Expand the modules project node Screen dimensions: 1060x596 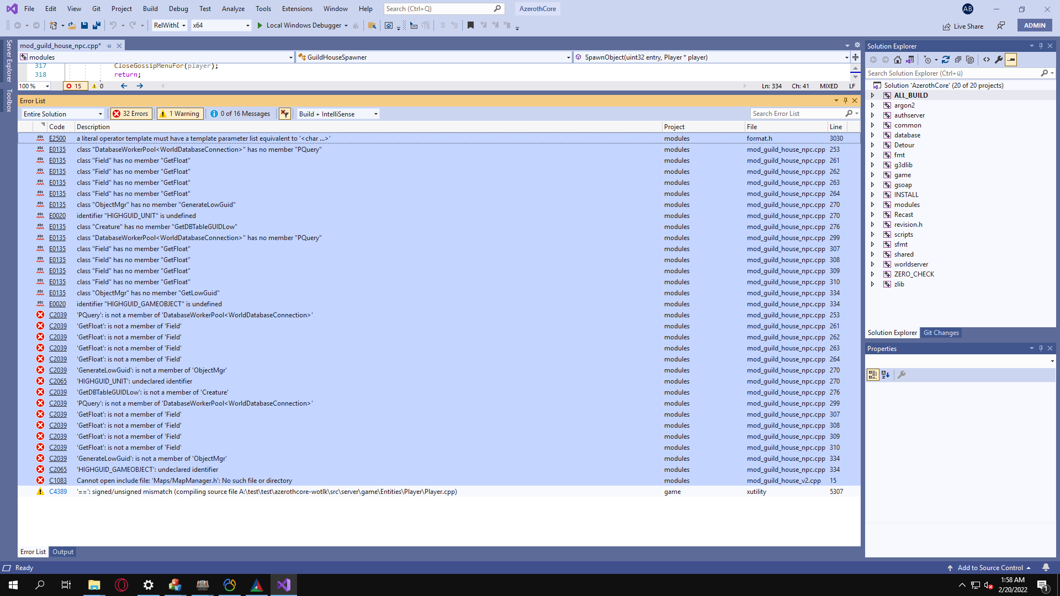click(872, 205)
